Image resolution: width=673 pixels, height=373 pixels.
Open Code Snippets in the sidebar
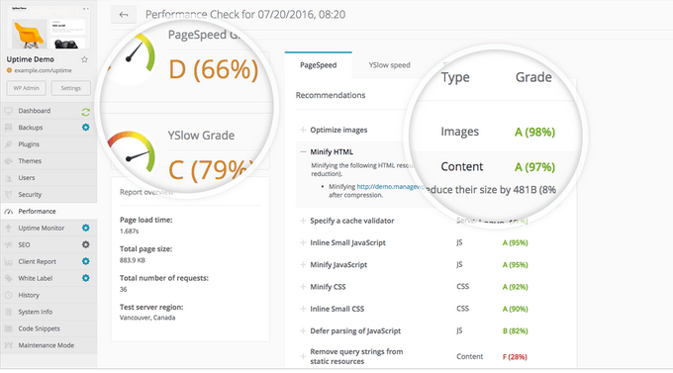tap(48, 328)
